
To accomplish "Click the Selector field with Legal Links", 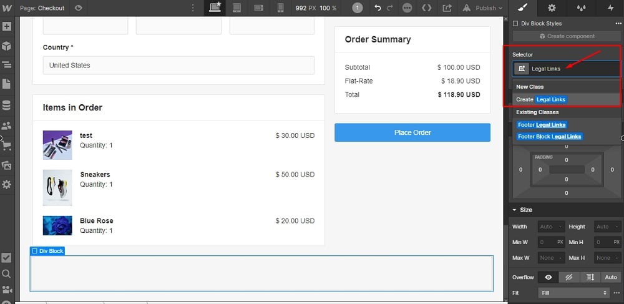I will [x=567, y=69].
